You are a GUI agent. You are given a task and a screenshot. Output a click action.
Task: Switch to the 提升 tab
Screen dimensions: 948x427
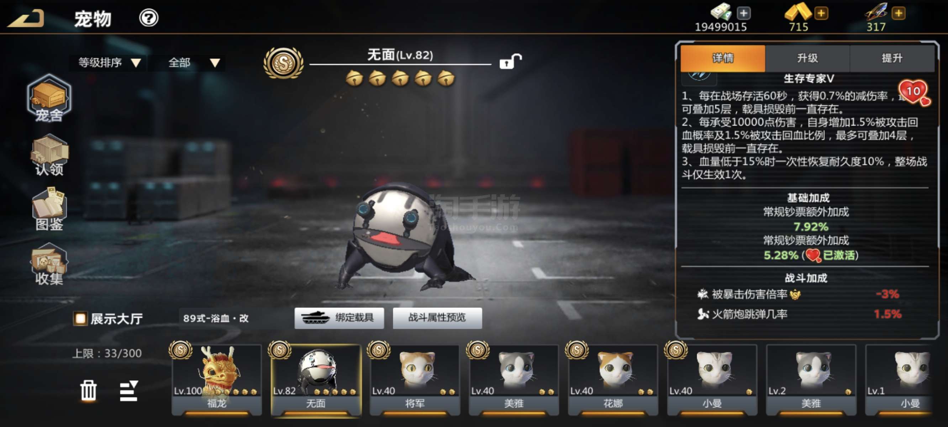(x=892, y=58)
